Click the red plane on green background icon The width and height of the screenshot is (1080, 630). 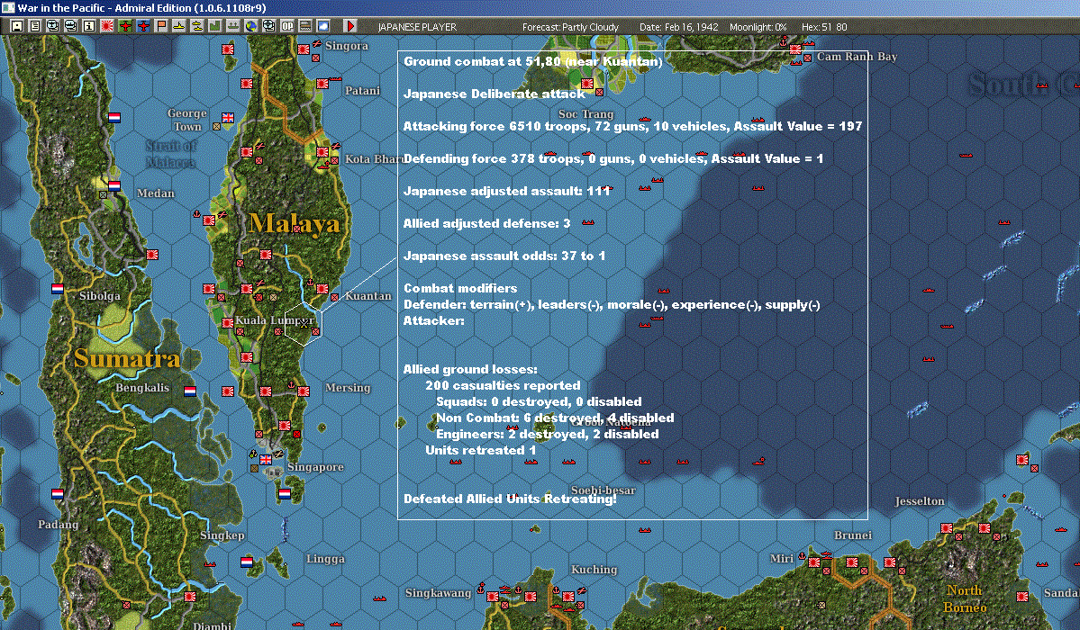(x=124, y=26)
